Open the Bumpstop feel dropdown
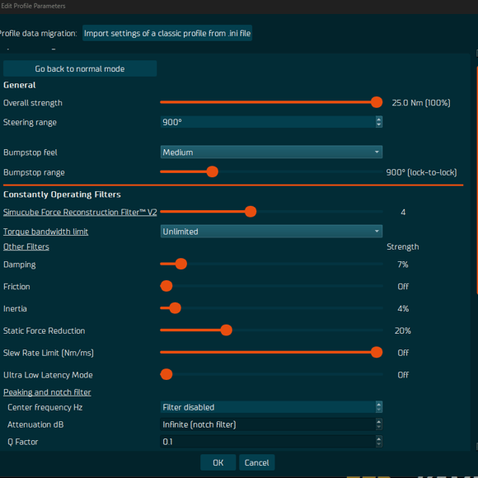 pyautogui.click(x=271, y=152)
